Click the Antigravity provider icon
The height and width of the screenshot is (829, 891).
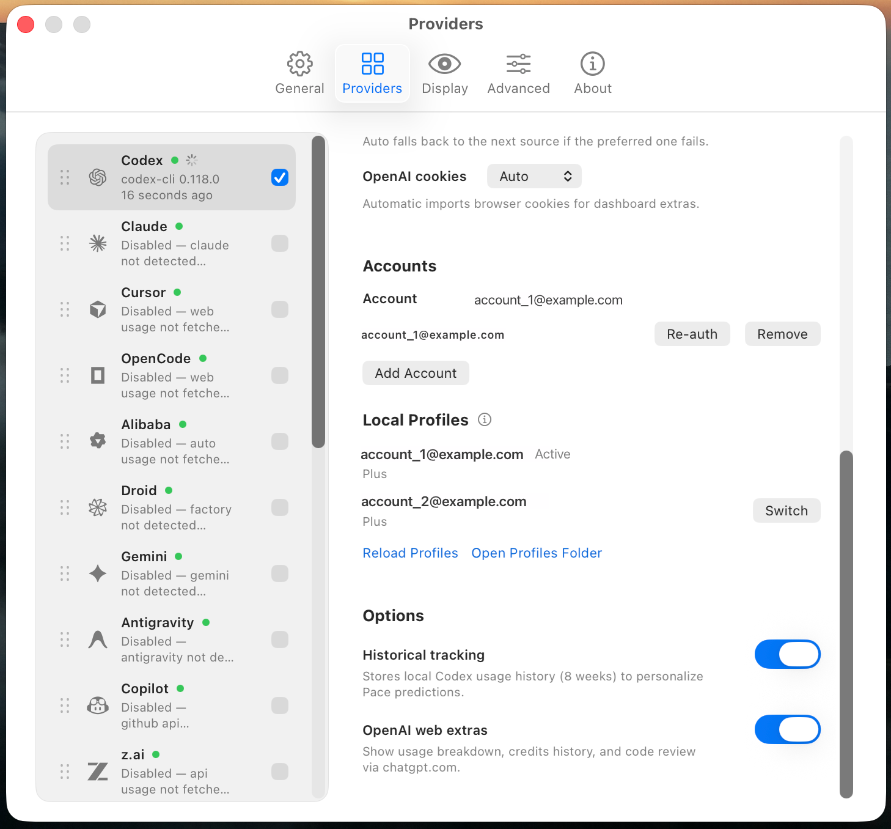point(98,639)
